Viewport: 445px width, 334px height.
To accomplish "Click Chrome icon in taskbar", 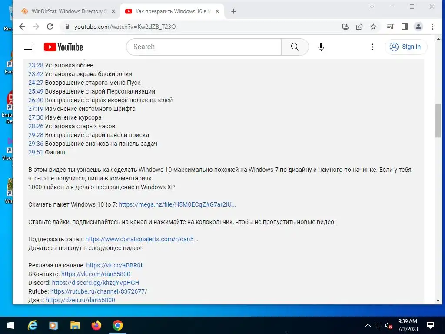I will point(117,325).
